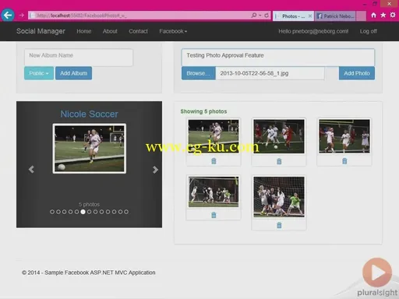The width and height of the screenshot is (399, 299).
Task: Click Browse file button
Action: [199, 73]
